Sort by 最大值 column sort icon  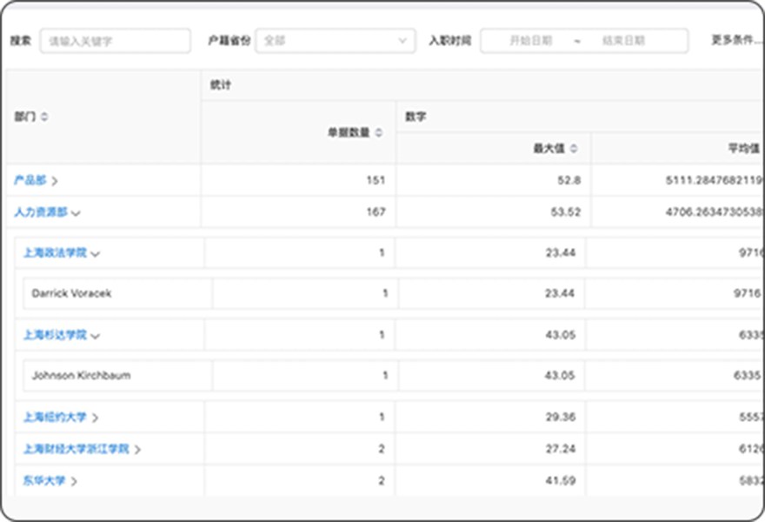573,149
